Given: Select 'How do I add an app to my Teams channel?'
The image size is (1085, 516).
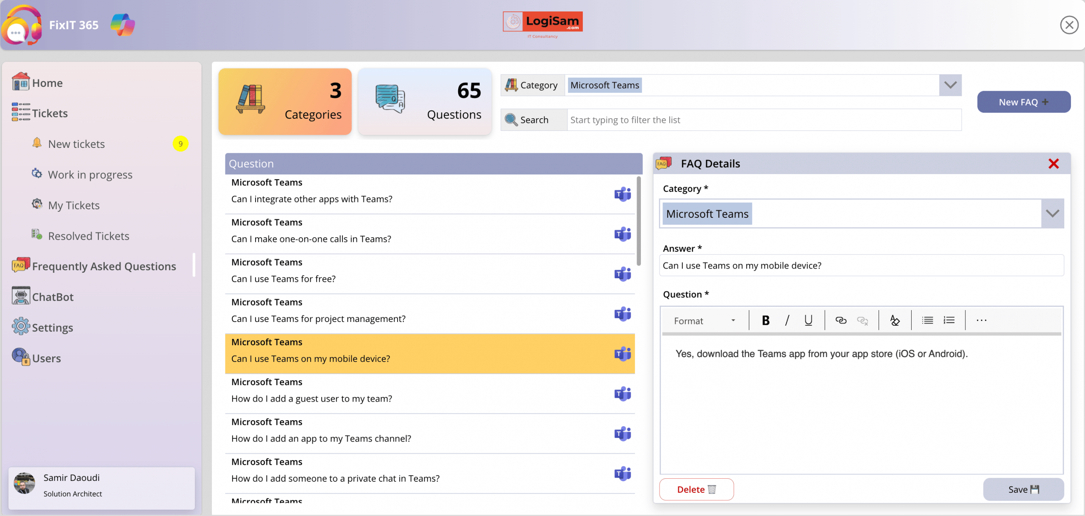Looking at the screenshot, I should click(430, 433).
